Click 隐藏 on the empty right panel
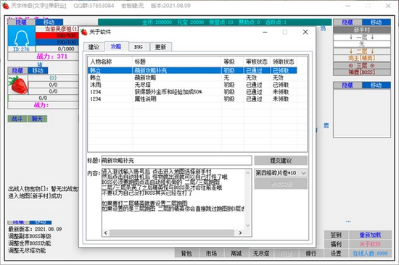 (347, 85)
